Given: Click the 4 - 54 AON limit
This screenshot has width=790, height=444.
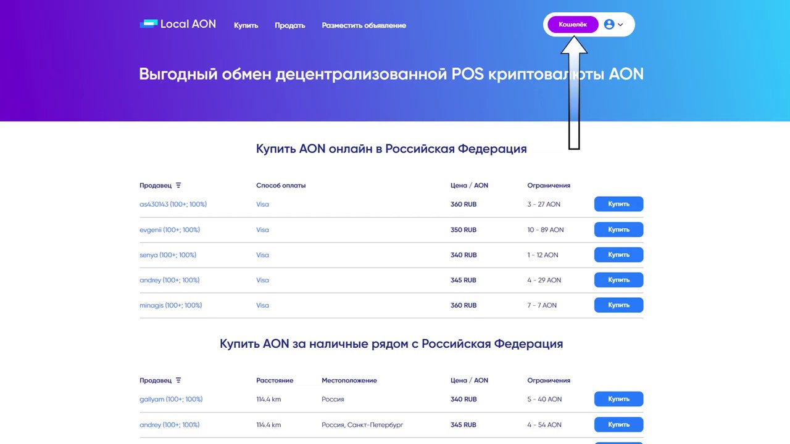Looking at the screenshot, I should [x=544, y=425].
